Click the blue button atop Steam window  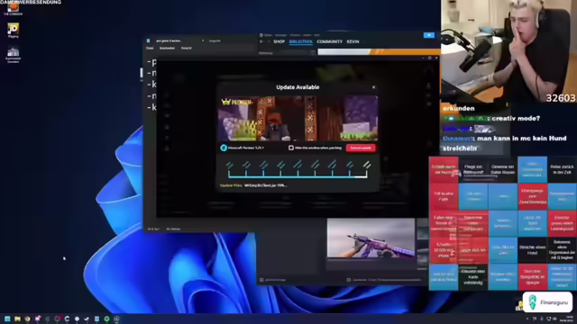click(429, 35)
